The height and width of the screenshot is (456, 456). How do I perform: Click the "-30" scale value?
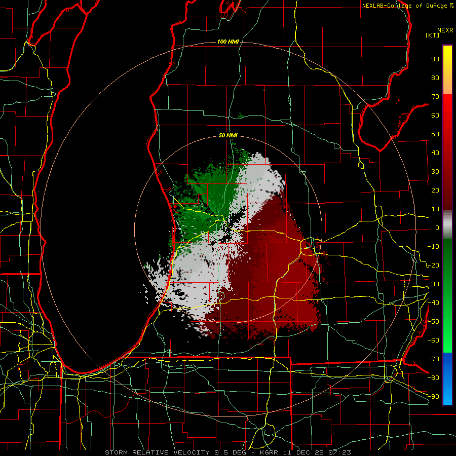(433, 284)
